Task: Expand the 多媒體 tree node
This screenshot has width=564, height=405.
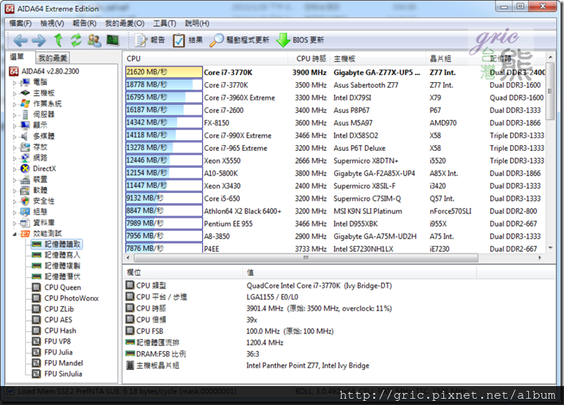Action: point(15,136)
